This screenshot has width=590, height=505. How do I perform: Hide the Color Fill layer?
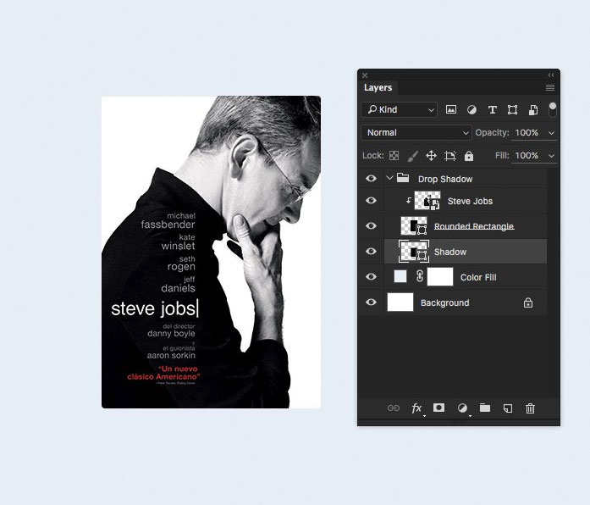point(371,276)
